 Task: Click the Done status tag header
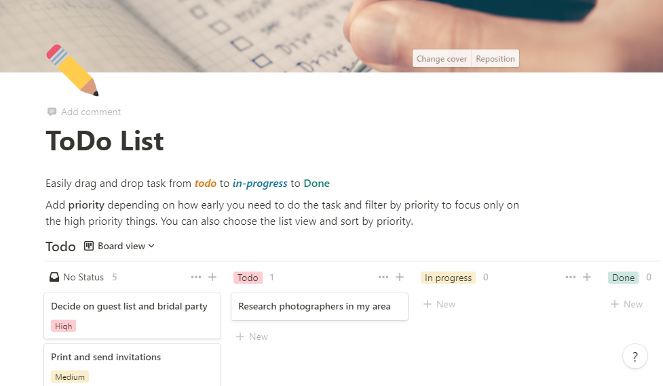click(623, 278)
